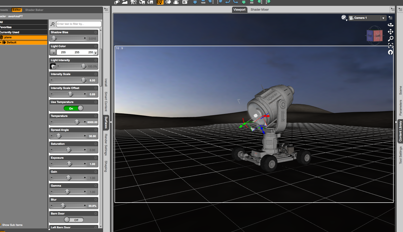Click the view cube in the viewport
The height and width of the screenshot is (232, 403).
coord(375,36)
